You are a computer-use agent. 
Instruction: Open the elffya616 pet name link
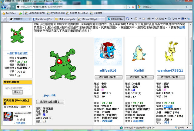[108, 70]
